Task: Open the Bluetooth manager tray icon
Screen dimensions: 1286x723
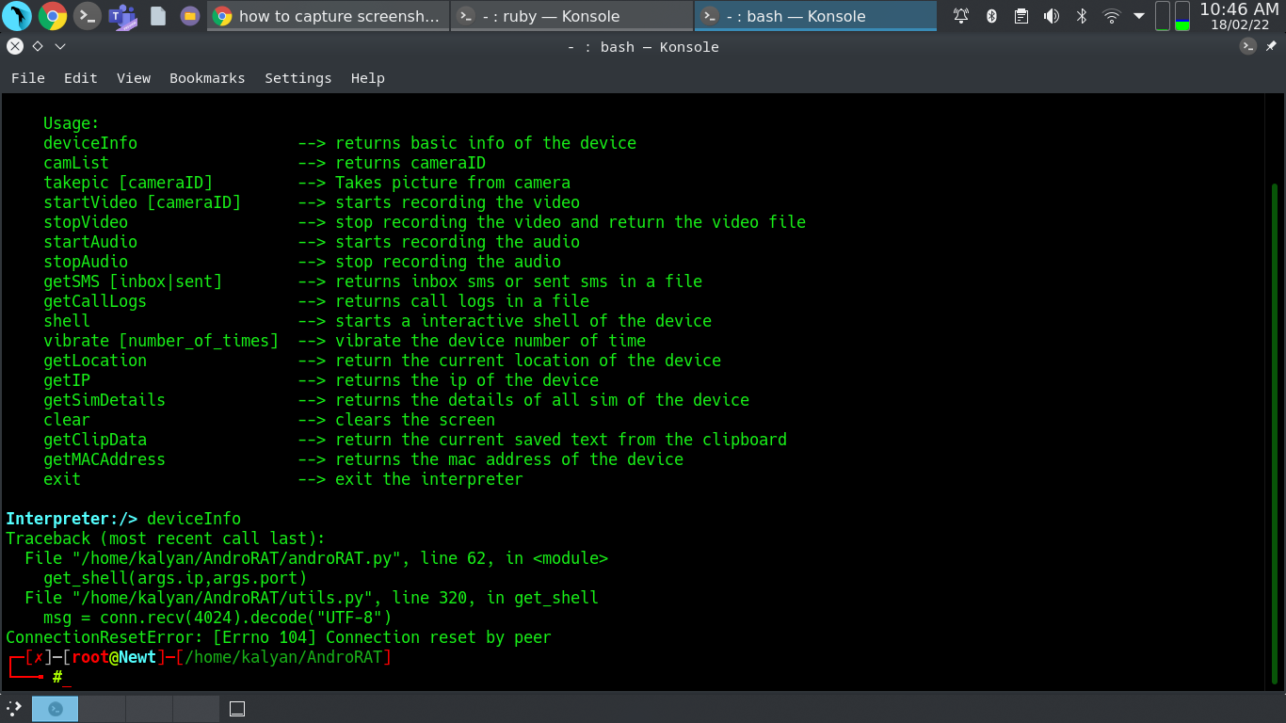Action: click(x=991, y=16)
